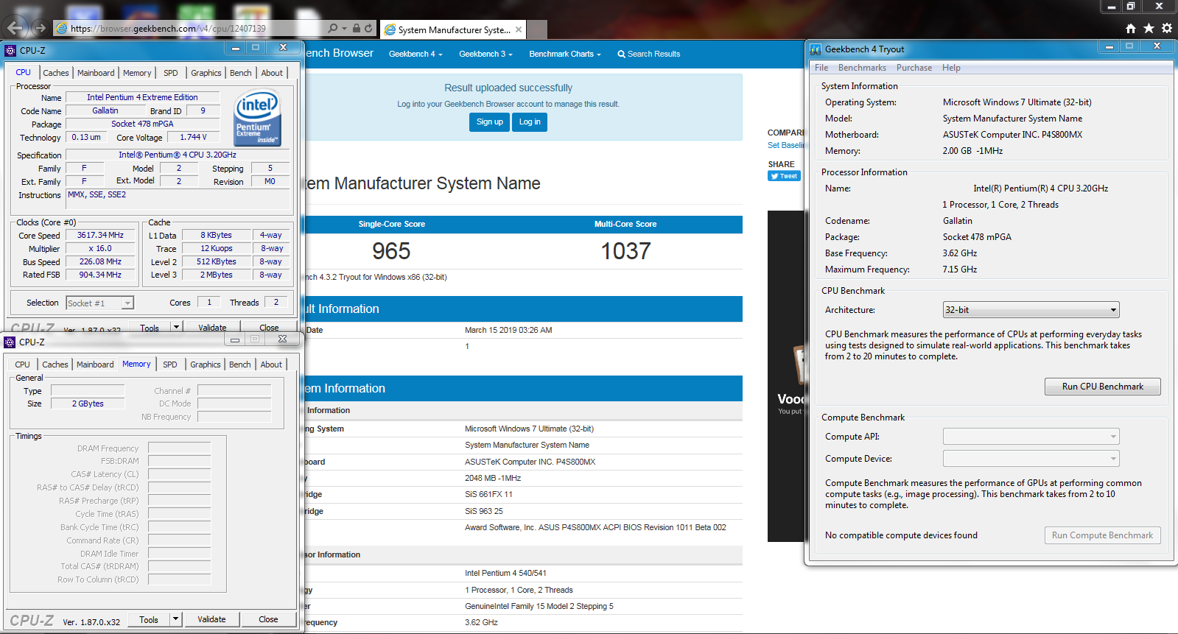Click the top CPU-Z window title icon
This screenshot has height=634, width=1178.
(x=10, y=51)
